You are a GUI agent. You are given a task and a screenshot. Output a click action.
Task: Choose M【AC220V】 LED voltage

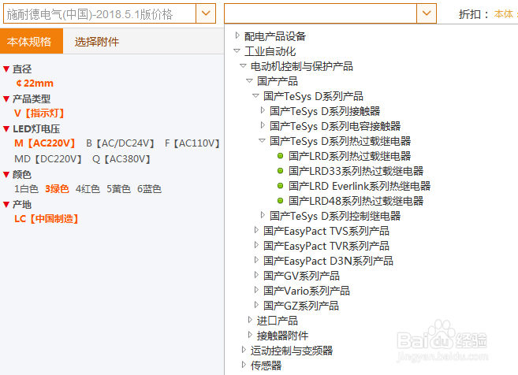coord(44,143)
